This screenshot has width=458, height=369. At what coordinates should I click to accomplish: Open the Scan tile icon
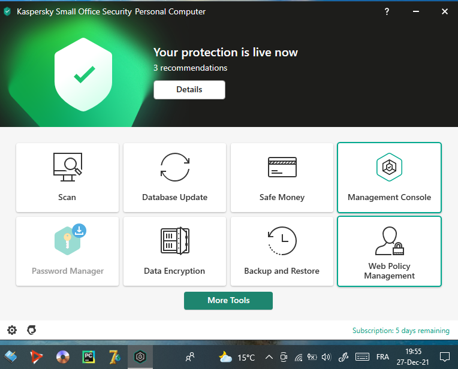[68, 167]
